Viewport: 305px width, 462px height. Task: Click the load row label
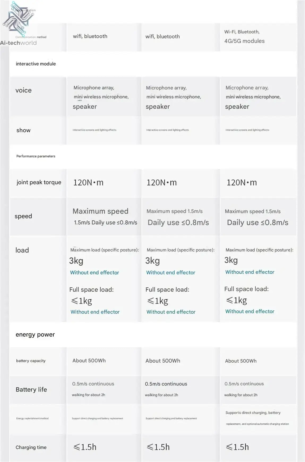pos(22,250)
